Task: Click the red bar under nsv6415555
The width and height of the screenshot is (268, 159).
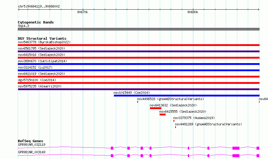Action: tap(163, 115)
